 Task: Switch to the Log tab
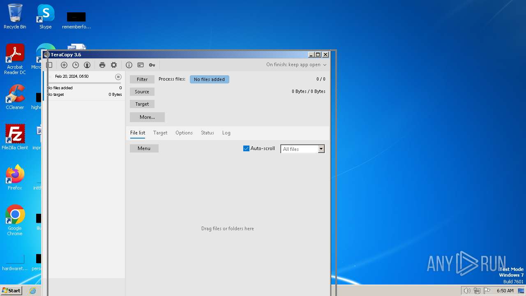pos(226,133)
